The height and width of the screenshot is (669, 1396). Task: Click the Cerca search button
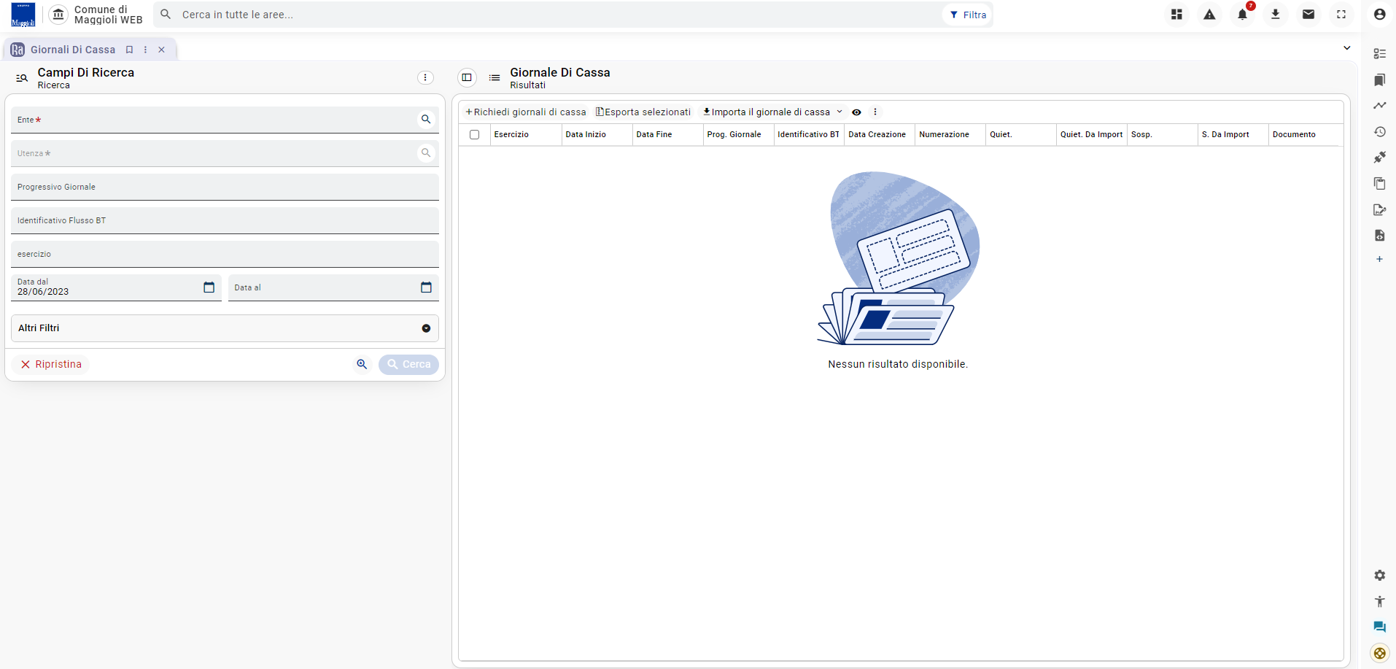408,364
